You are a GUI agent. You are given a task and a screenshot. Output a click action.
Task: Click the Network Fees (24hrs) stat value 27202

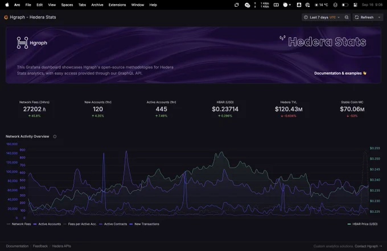point(34,109)
